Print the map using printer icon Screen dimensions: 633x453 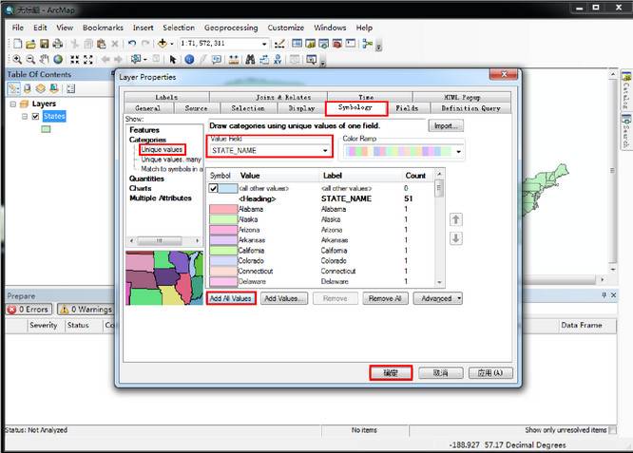(58, 44)
